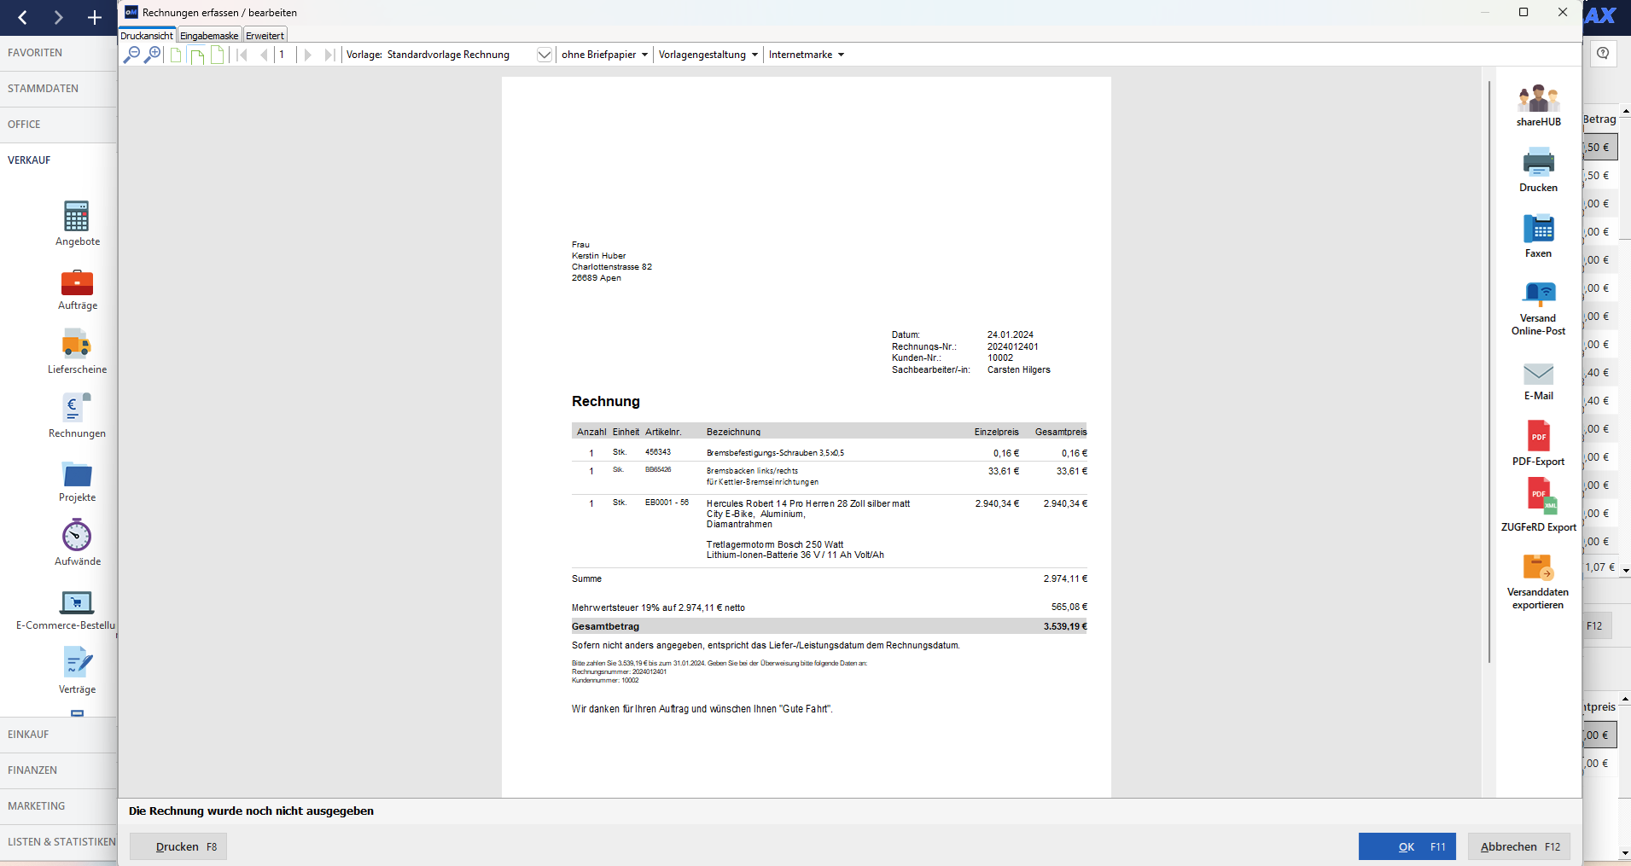Navigate back with the left arrow
The width and height of the screenshot is (1631, 866).
[23, 17]
